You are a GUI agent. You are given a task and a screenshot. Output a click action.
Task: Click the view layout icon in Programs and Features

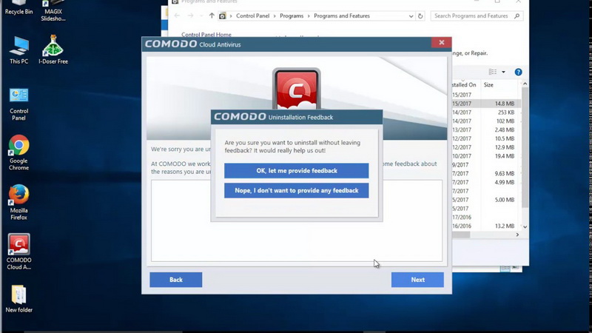coord(493,72)
